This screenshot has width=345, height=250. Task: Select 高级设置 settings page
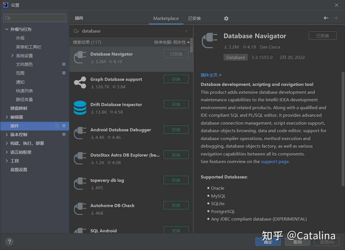(19, 169)
